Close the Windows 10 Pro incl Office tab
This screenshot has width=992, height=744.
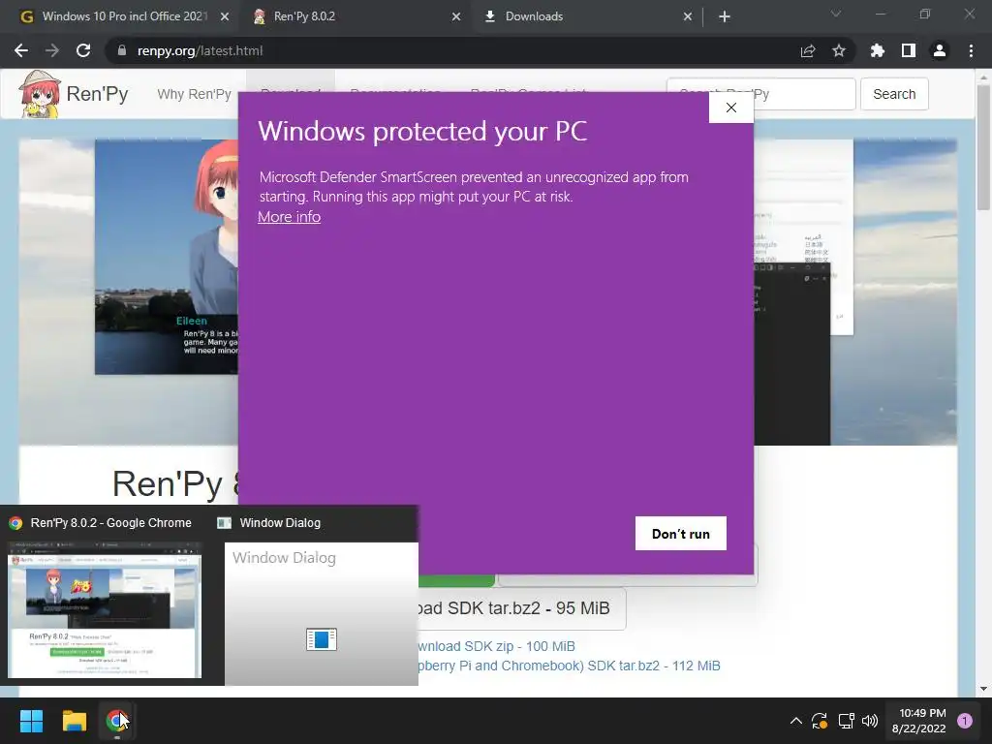pyautogui.click(x=225, y=16)
